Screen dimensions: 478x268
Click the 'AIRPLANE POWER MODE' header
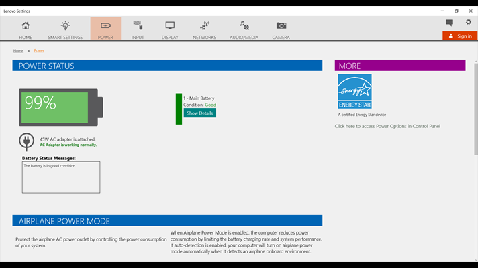click(167, 221)
